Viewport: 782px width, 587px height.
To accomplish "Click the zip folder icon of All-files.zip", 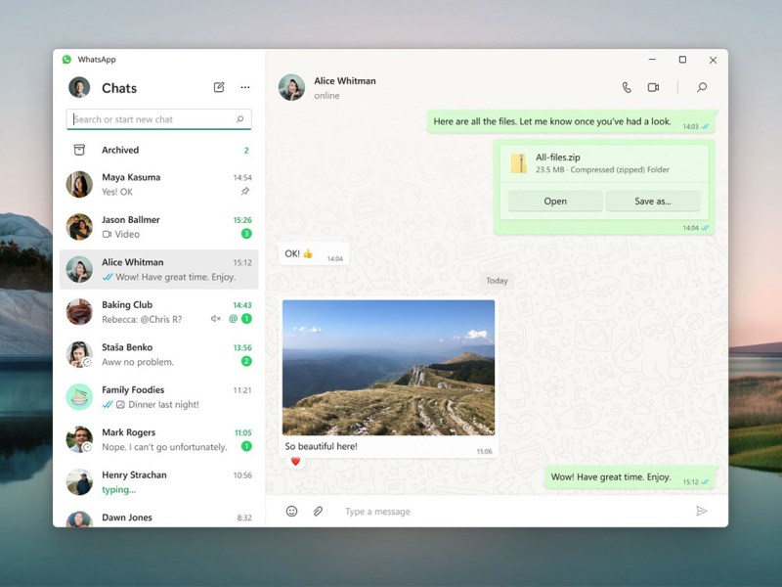I will pos(519,163).
